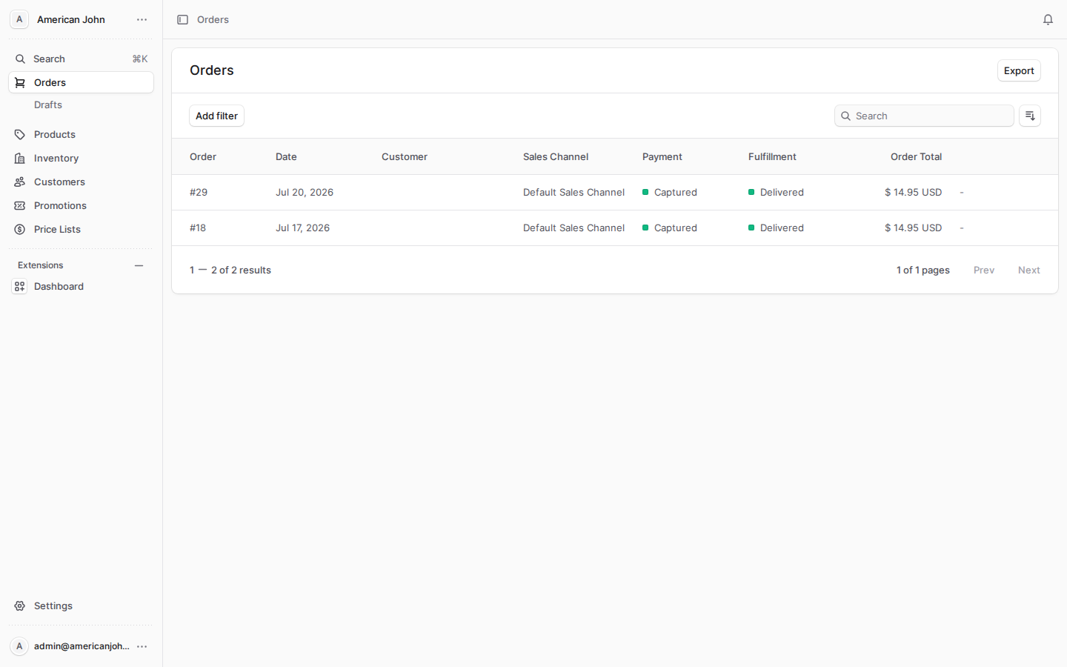
Task: Click Add filter button
Action: pos(216,116)
